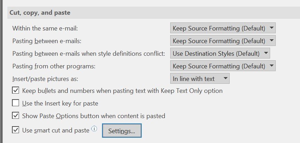300x143 pixels.
Task: Click the style definitions conflict label text
Action: [x=89, y=54]
